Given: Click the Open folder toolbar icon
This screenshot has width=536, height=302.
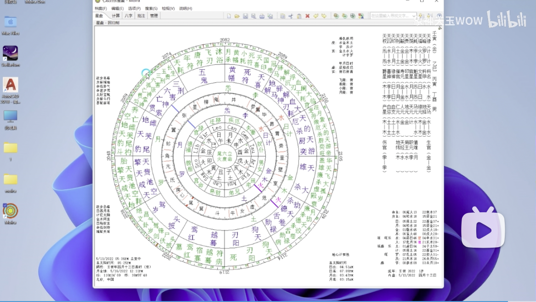Looking at the screenshot, I should (237, 16).
